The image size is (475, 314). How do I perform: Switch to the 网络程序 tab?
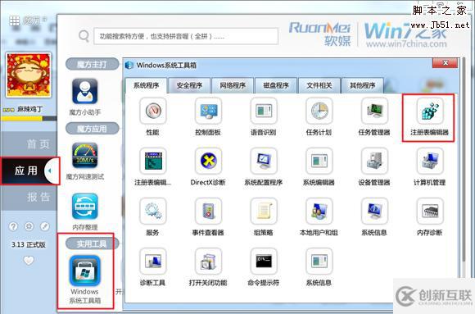233,85
